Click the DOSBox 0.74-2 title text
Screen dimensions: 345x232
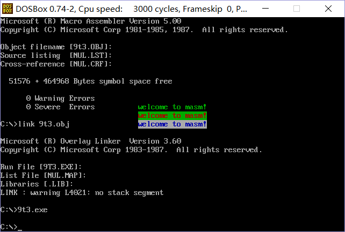pos(131,9)
